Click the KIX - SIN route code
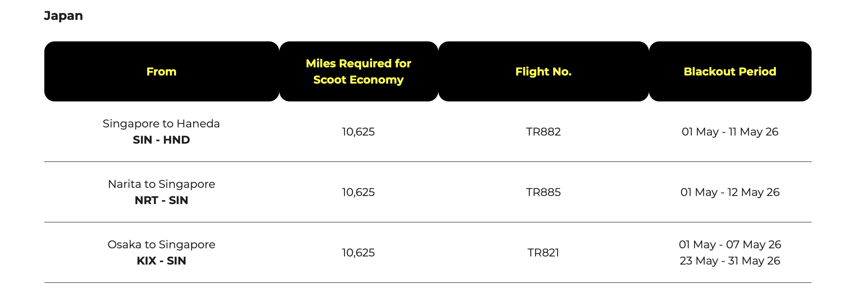Image resolution: width=849 pixels, height=297 pixels. (161, 260)
